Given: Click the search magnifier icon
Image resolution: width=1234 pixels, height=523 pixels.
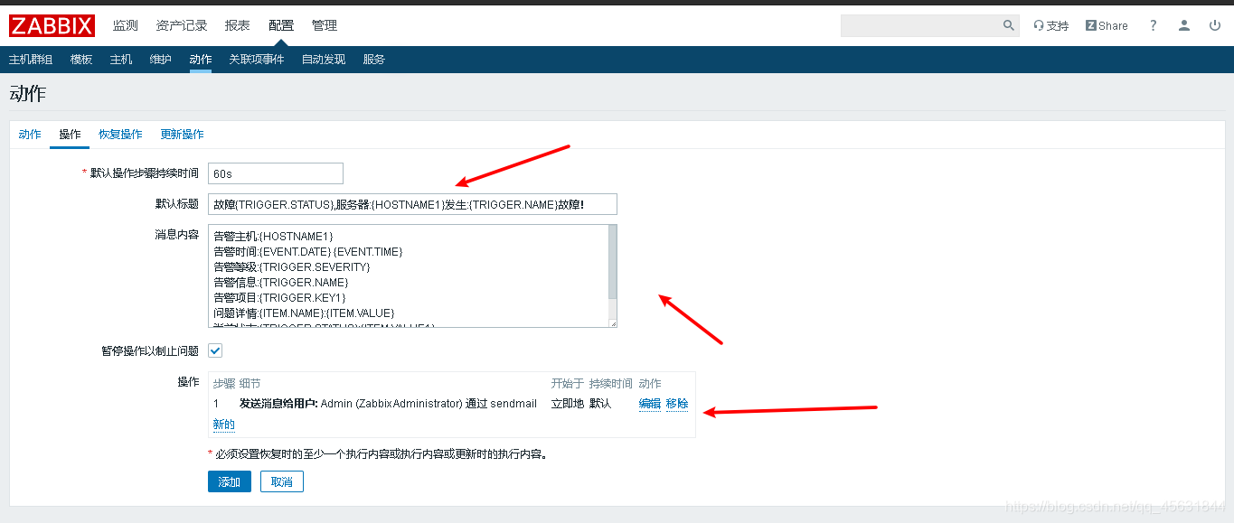Looking at the screenshot, I should click(x=1009, y=25).
